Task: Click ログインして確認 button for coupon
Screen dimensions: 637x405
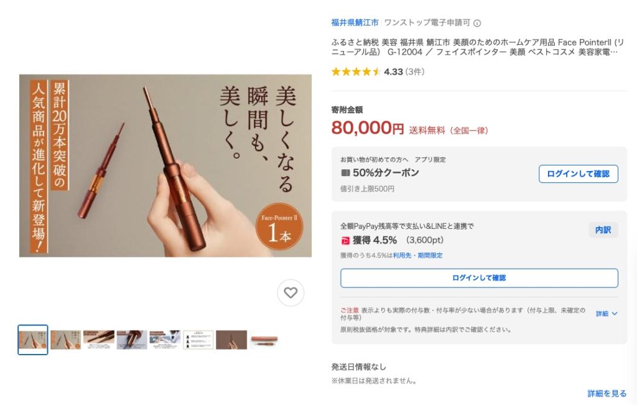Action: coord(578,174)
